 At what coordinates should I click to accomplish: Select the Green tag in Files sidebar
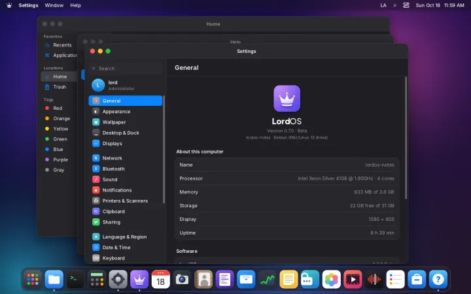[59, 139]
